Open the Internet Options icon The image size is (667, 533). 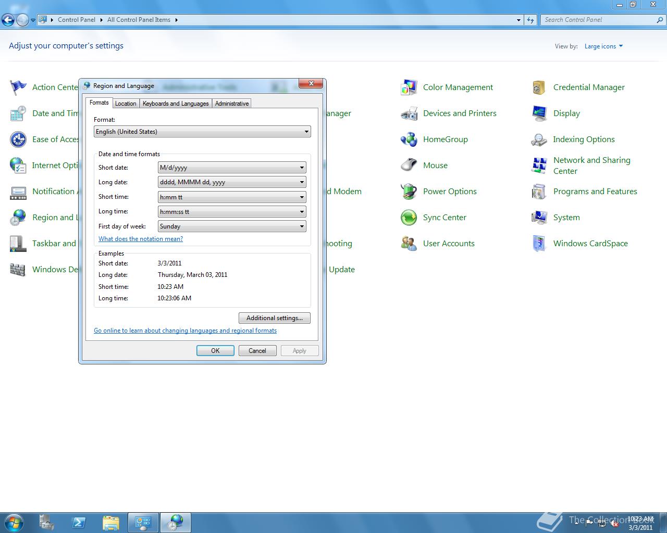point(18,166)
